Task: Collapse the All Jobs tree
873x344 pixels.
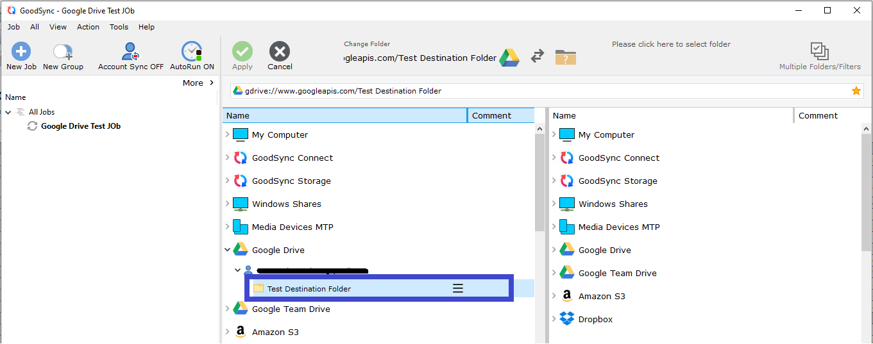Action: point(8,112)
